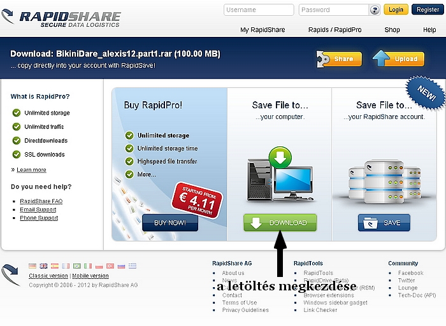
Task: Open the Terms of Use link
Action: point(240,302)
